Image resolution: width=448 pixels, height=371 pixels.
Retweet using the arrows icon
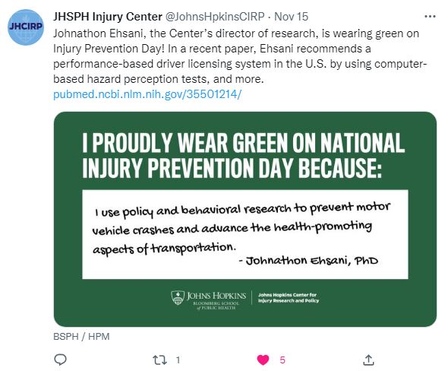(x=159, y=360)
